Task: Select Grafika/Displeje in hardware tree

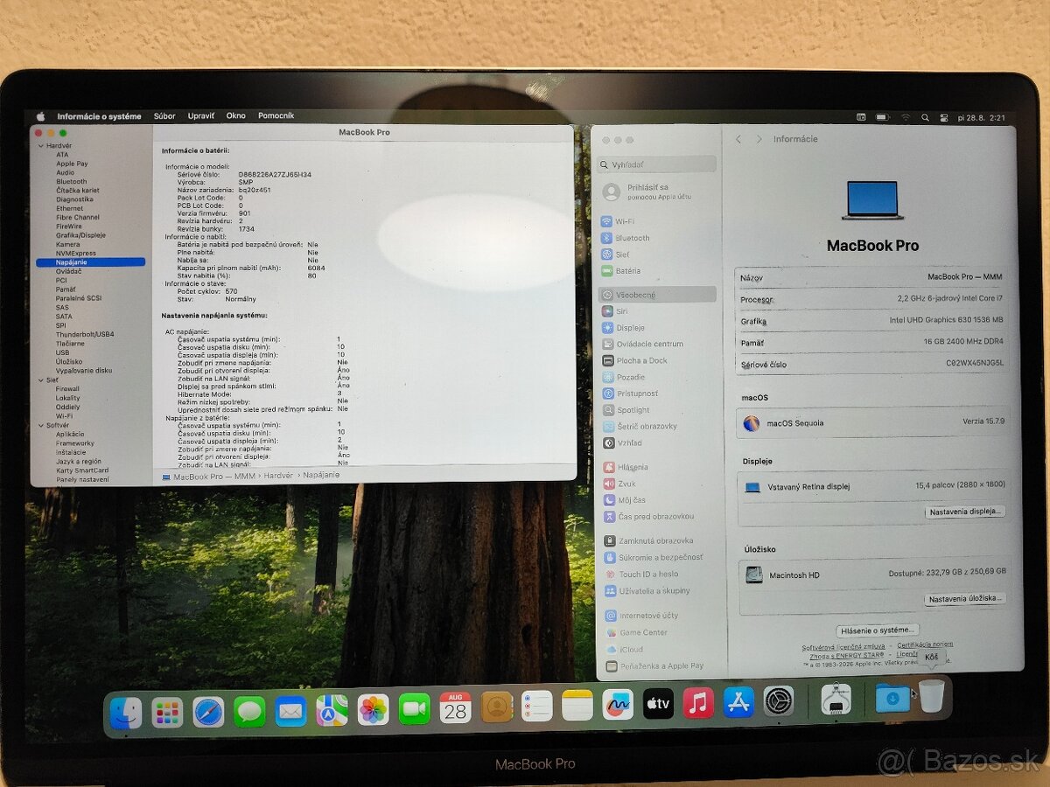Action: click(x=80, y=235)
